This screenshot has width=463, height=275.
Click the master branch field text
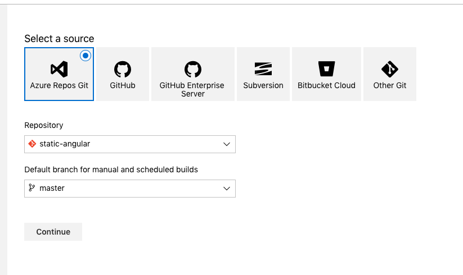pos(52,189)
